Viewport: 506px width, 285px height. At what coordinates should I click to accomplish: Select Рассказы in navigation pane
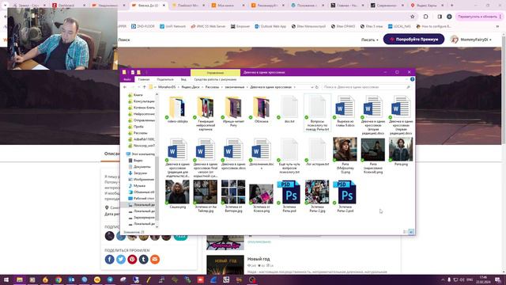tap(140, 133)
